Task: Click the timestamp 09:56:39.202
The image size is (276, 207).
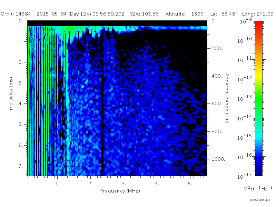Action: tap(108, 14)
